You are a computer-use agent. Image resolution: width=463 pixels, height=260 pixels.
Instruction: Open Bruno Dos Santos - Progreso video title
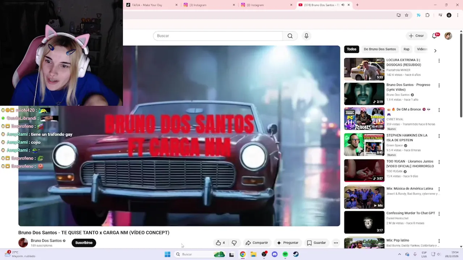coord(408,87)
